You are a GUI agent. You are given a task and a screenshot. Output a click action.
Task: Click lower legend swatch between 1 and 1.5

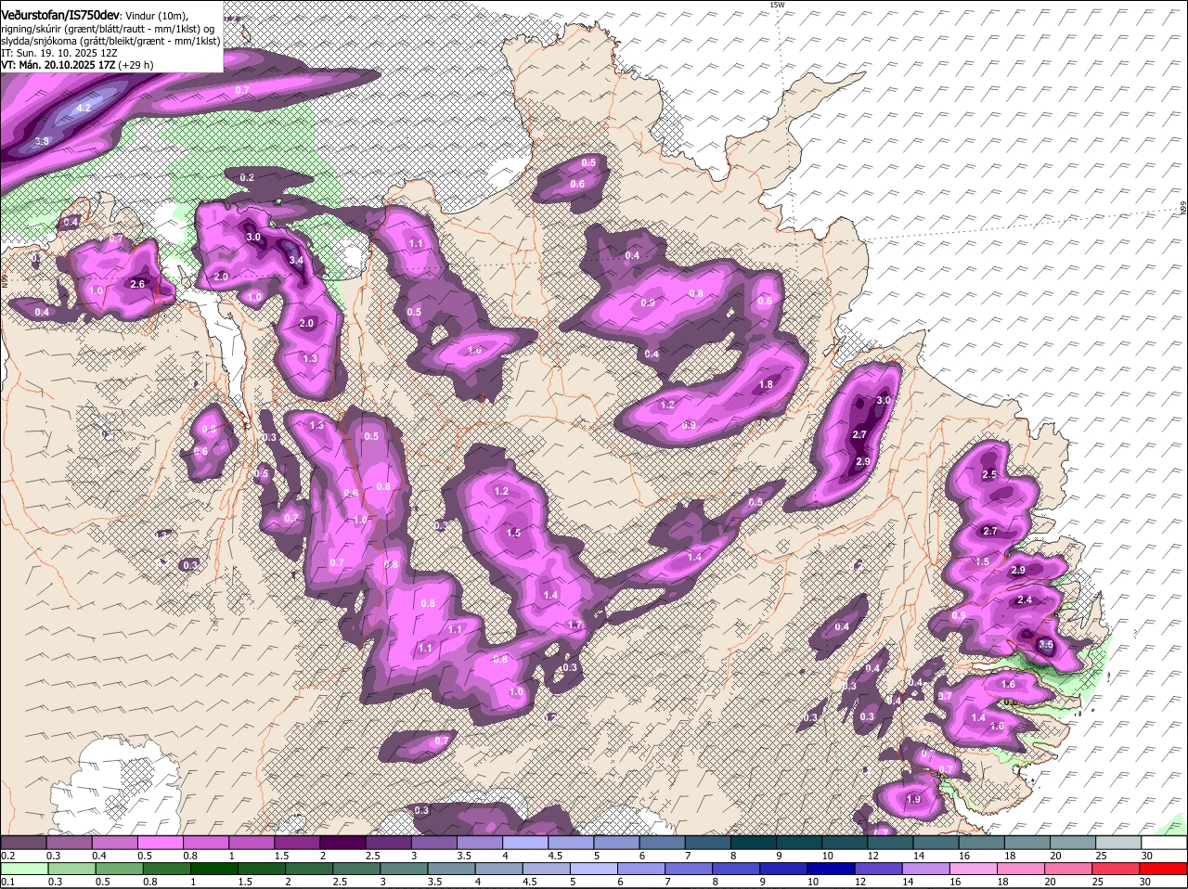click(215, 869)
